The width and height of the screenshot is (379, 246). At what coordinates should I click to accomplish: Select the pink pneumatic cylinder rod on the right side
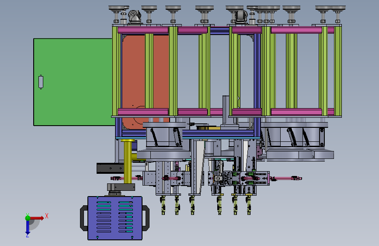coord(286,179)
